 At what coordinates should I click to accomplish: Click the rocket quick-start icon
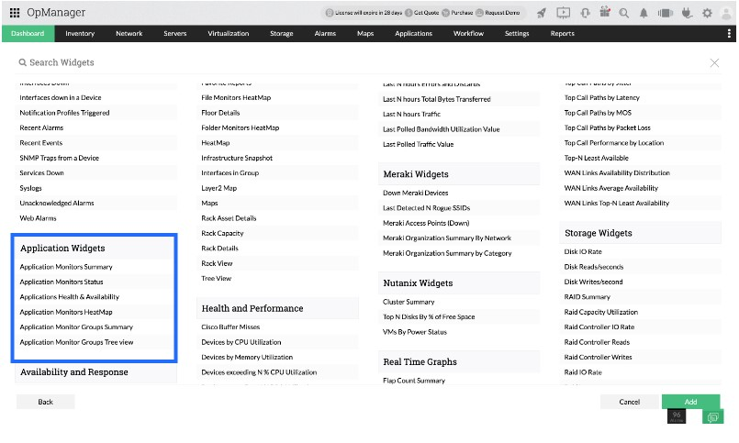click(542, 13)
